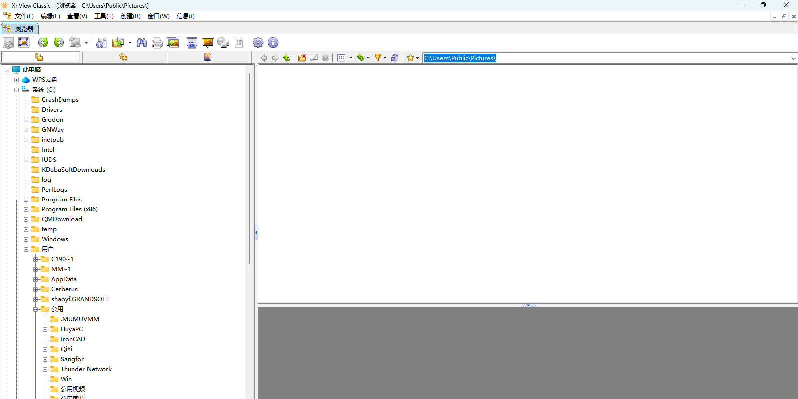Expand the Program Files folder node

[x=26, y=199]
